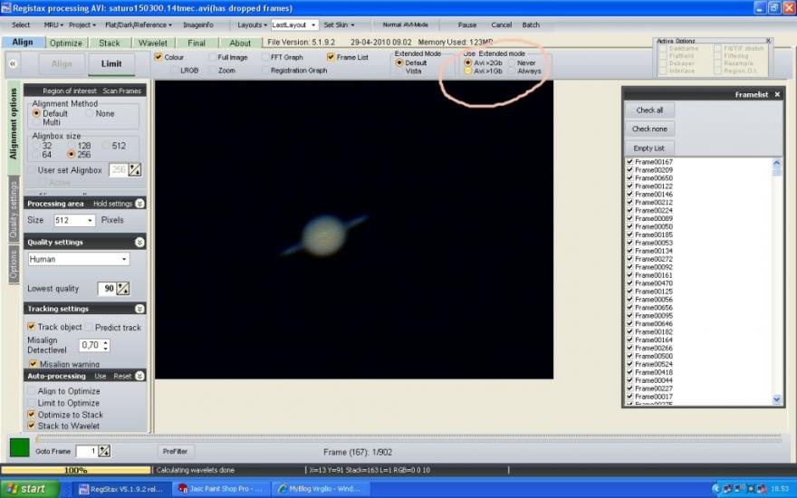Open the RegiStax taskbar button
This screenshot has width=797, height=498.
[x=122, y=489]
